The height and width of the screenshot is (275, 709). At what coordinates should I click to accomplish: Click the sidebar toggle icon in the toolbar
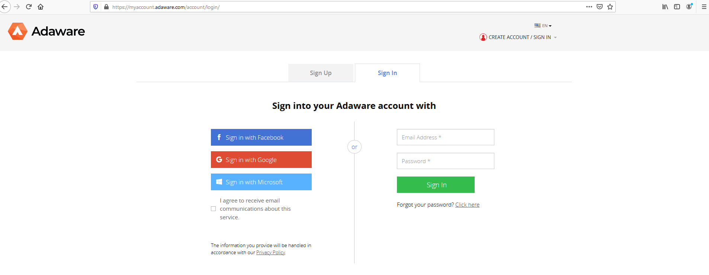[677, 7]
